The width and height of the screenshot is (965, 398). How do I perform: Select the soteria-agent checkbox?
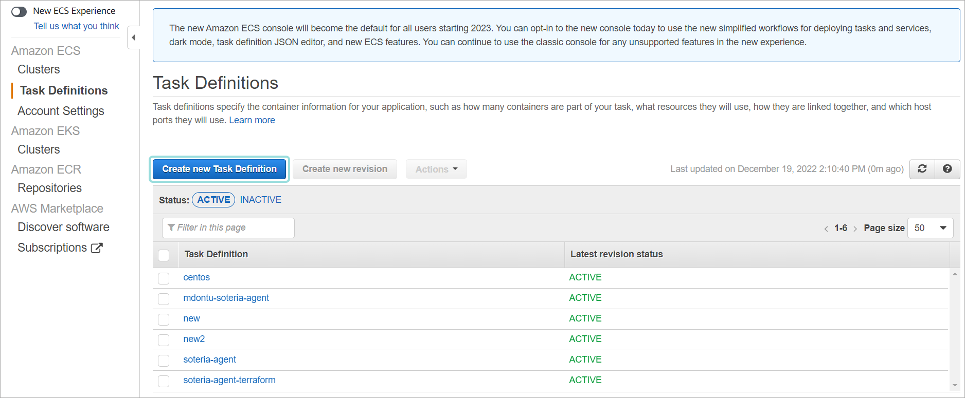tap(164, 361)
